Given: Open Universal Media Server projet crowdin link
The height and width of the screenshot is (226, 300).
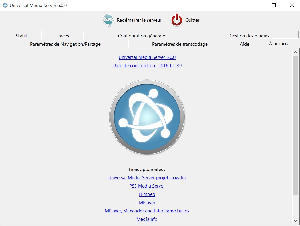Looking at the screenshot, I should click(147, 178).
